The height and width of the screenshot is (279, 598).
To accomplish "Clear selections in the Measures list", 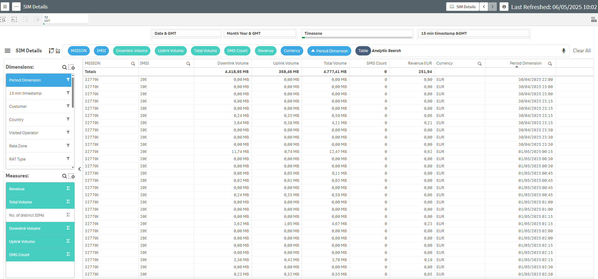I will pos(72,176).
